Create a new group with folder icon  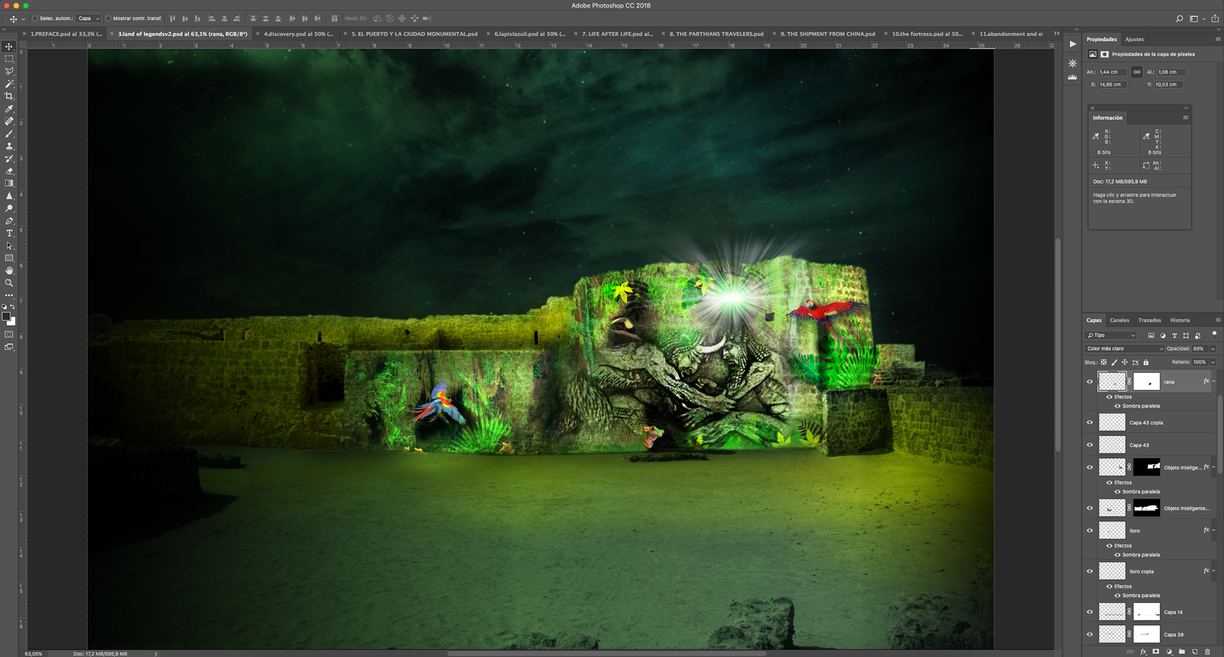(x=1182, y=651)
